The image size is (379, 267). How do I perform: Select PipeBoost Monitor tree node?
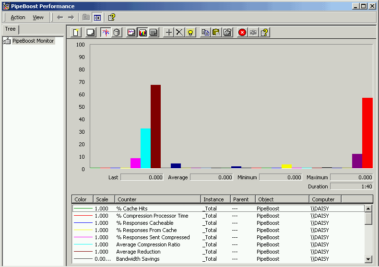point(33,41)
